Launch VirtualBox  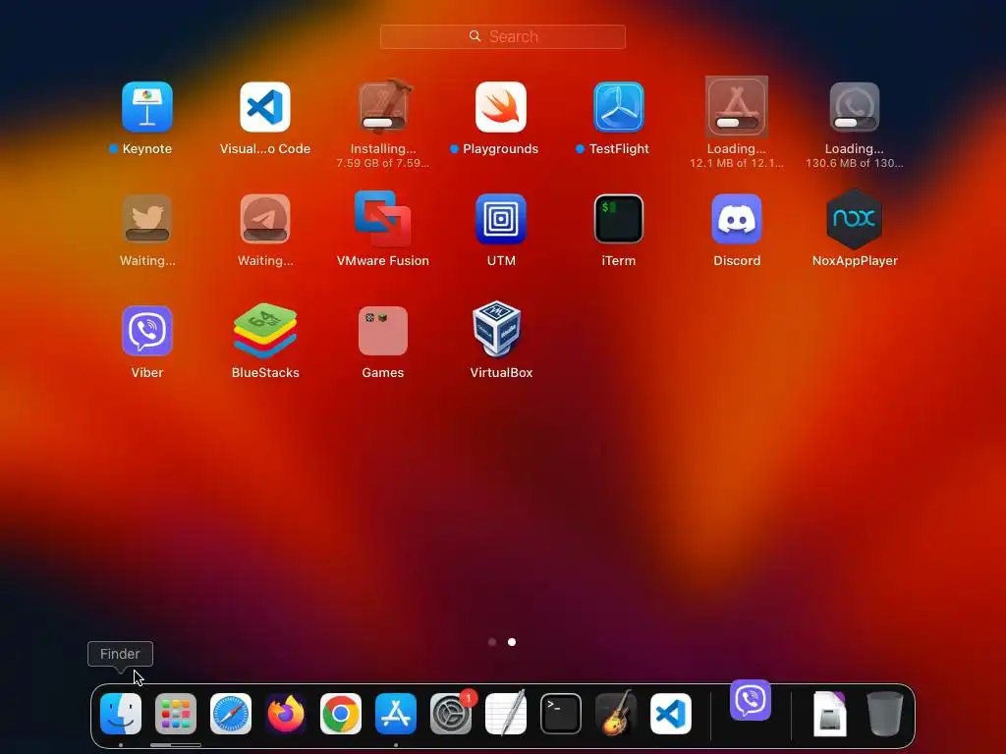pos(497,329)
